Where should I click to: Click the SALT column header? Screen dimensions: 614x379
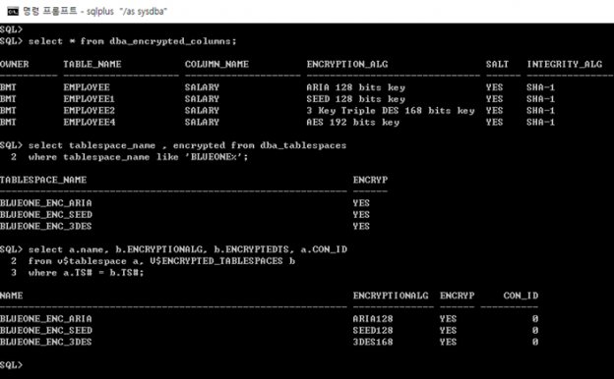click(x=497, y=64)
